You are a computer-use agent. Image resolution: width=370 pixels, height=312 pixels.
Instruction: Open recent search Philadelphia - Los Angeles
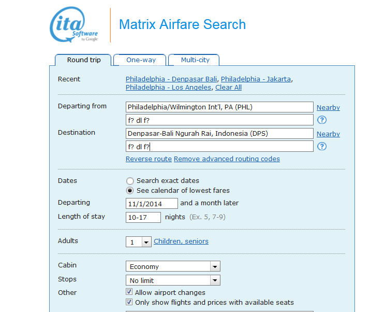(x=169, y=88)
